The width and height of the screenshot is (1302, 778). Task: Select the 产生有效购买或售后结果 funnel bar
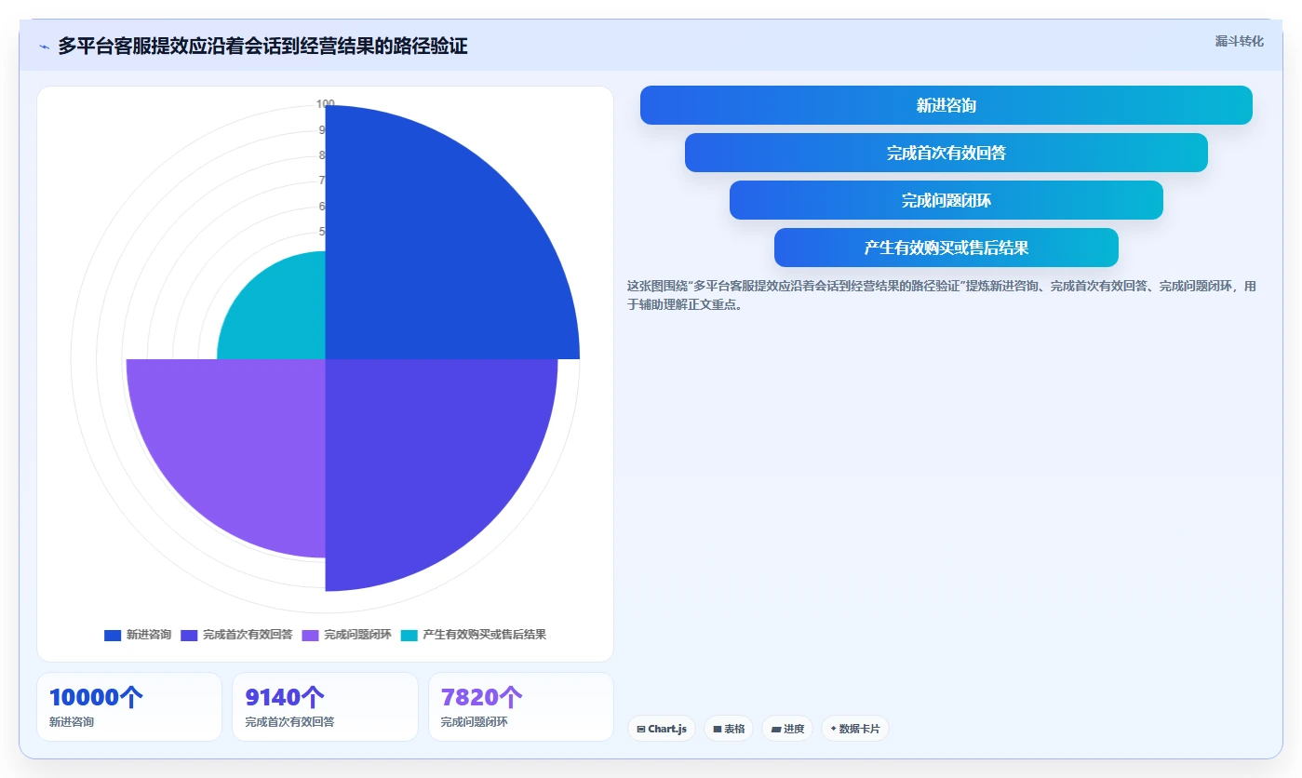(946, 248)
